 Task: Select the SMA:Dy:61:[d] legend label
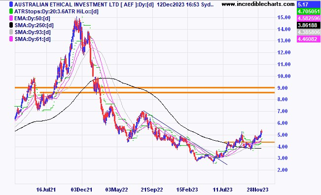click(x=33, y=39)
